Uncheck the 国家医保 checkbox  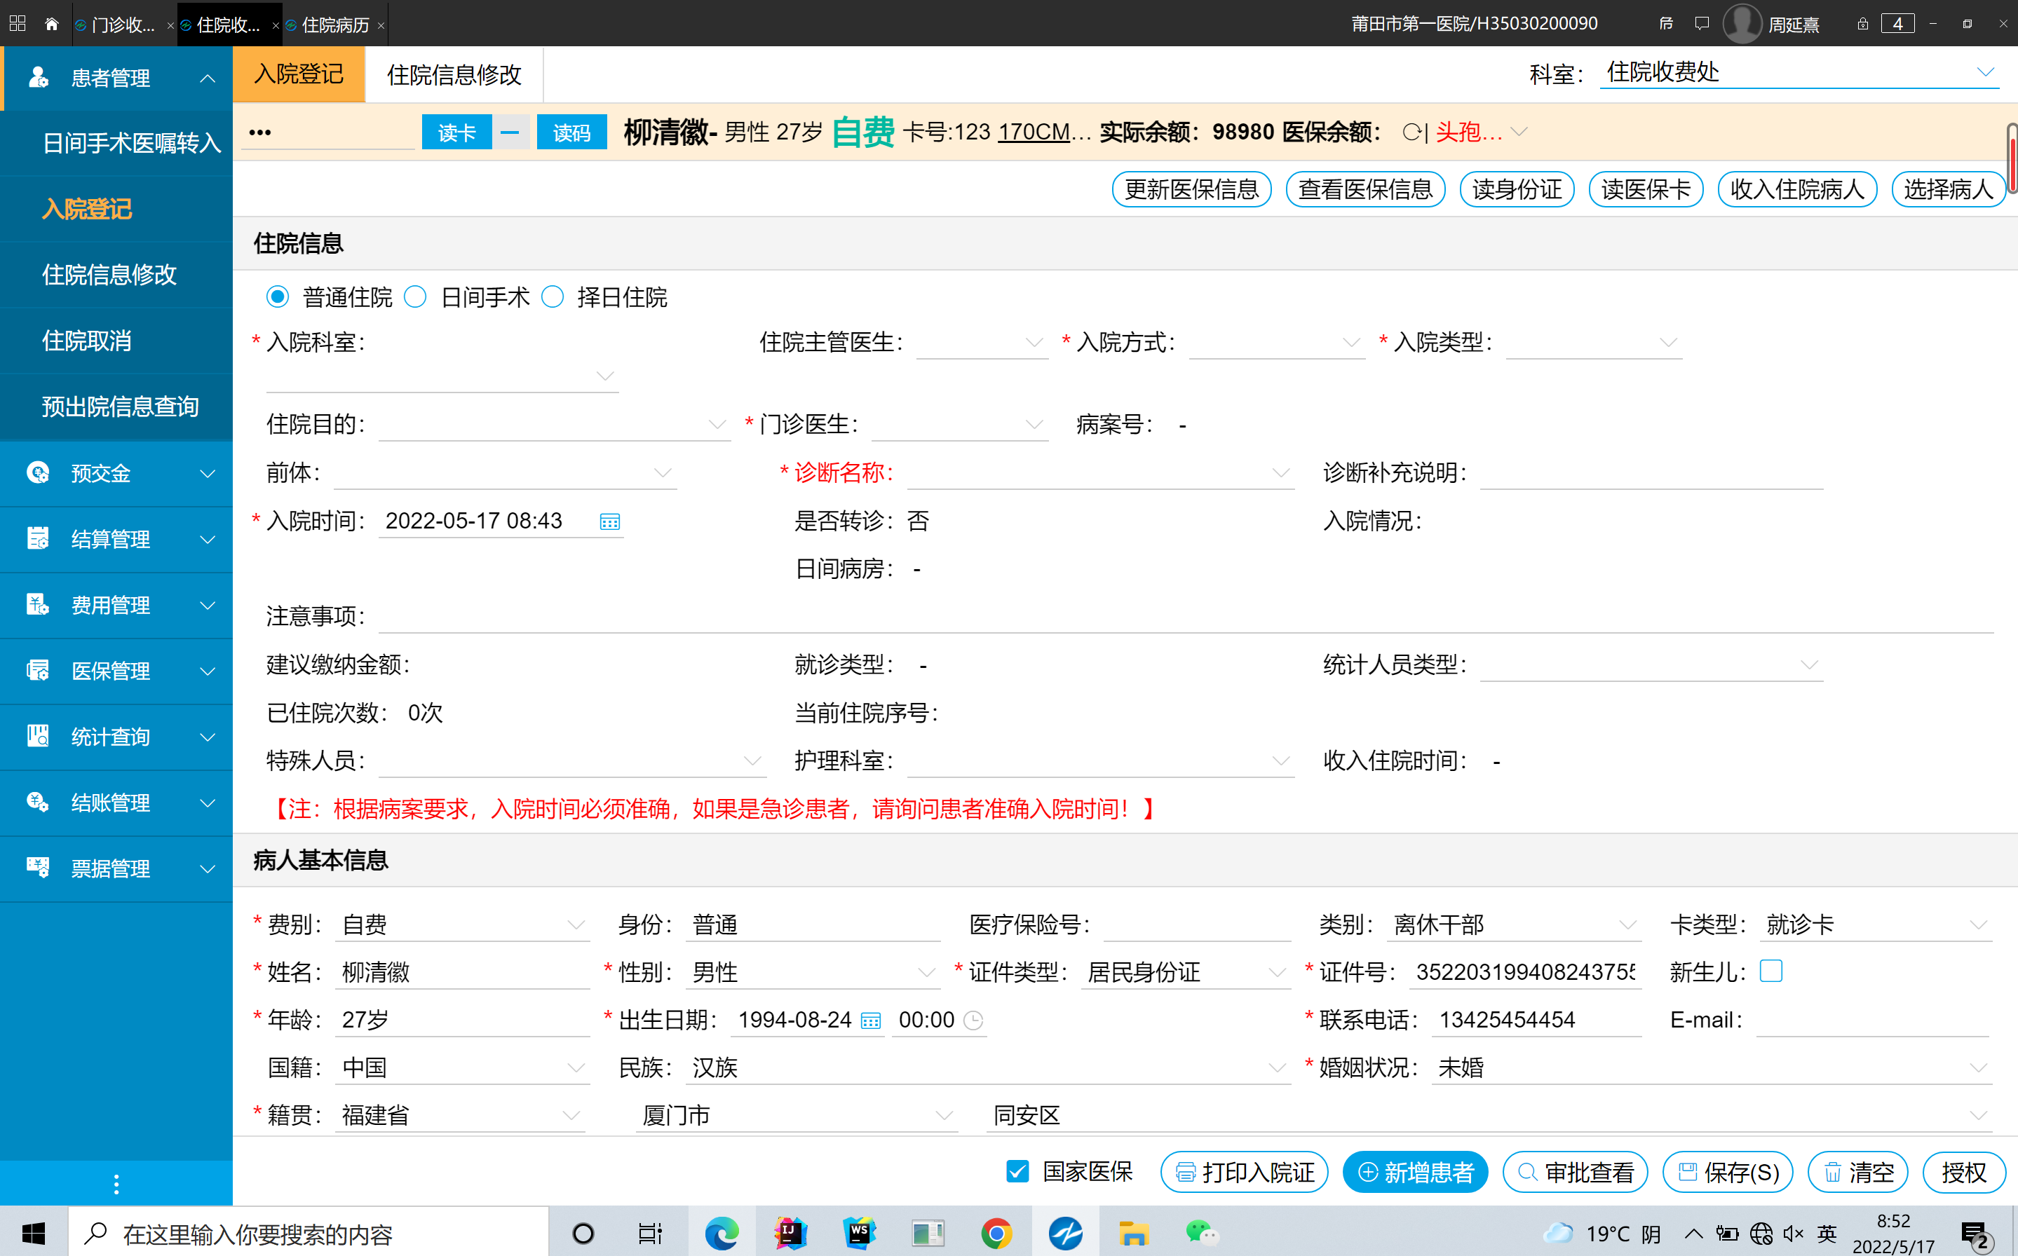(x=1017, y=1171)
